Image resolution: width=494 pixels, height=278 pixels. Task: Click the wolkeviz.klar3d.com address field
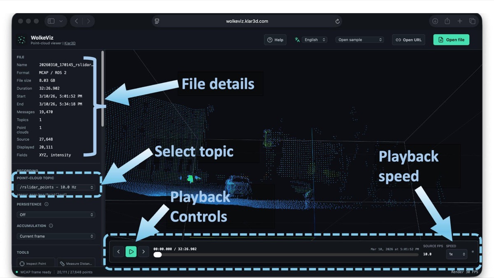tap(247, 21)
